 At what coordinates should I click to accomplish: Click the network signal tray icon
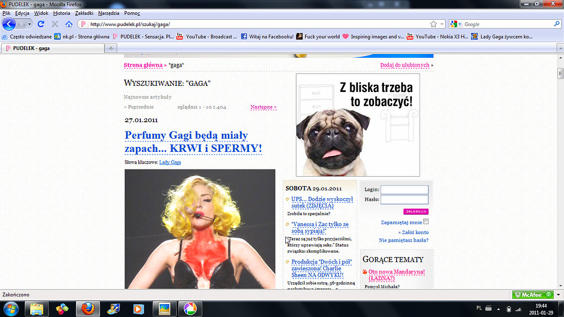pos(518,309)
